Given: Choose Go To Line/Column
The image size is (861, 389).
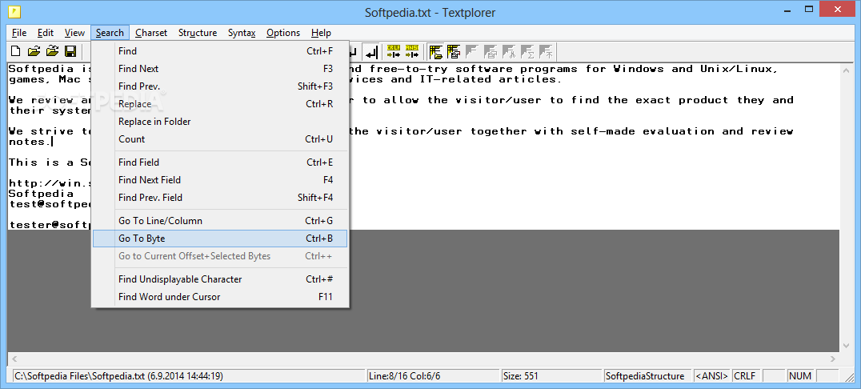Looking at the screenshot, I should click(220, 221).
